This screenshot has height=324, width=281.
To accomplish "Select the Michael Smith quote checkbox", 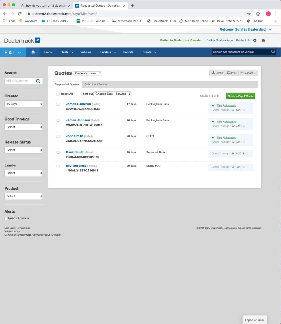I will (x=58, y=166).
